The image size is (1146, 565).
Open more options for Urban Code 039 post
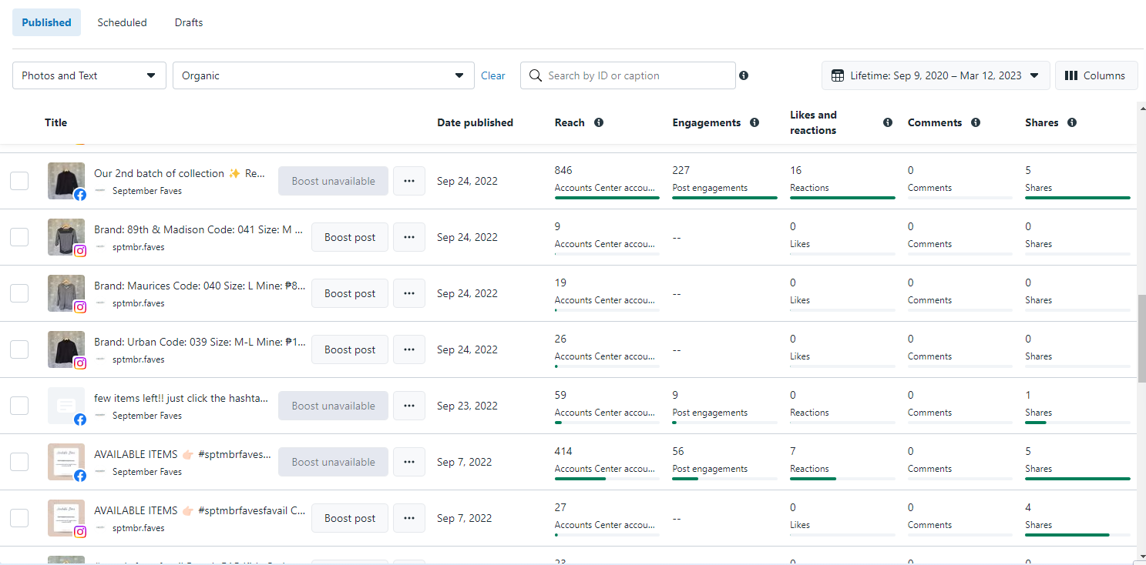[x=409, y=349]
